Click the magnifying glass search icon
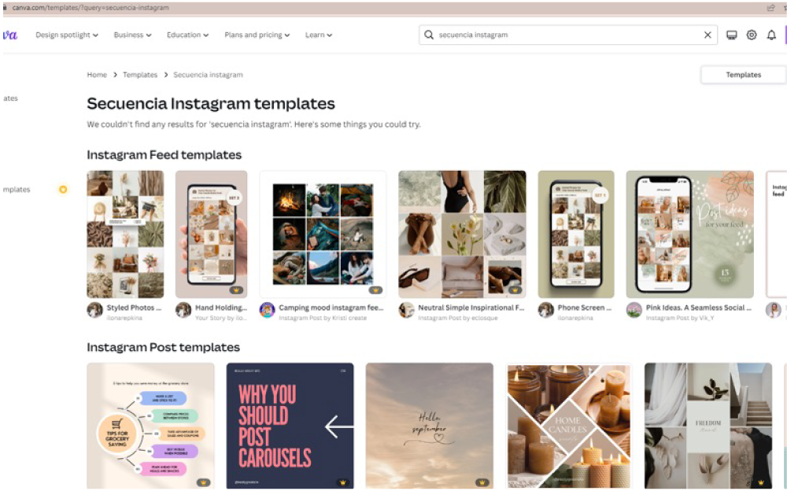Image resolution: width=787 pixels, height=491 pixels. click(x=429, y=35)
